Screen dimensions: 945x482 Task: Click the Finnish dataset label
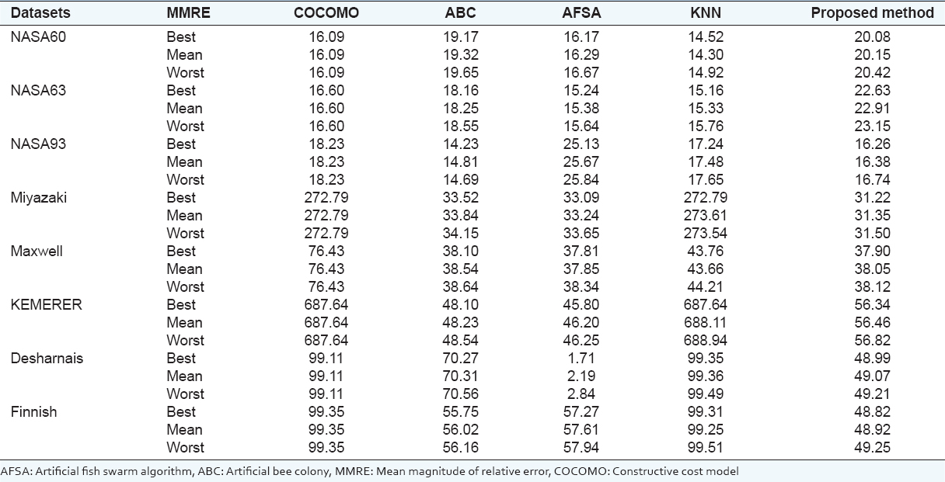(x=34, y=411)
